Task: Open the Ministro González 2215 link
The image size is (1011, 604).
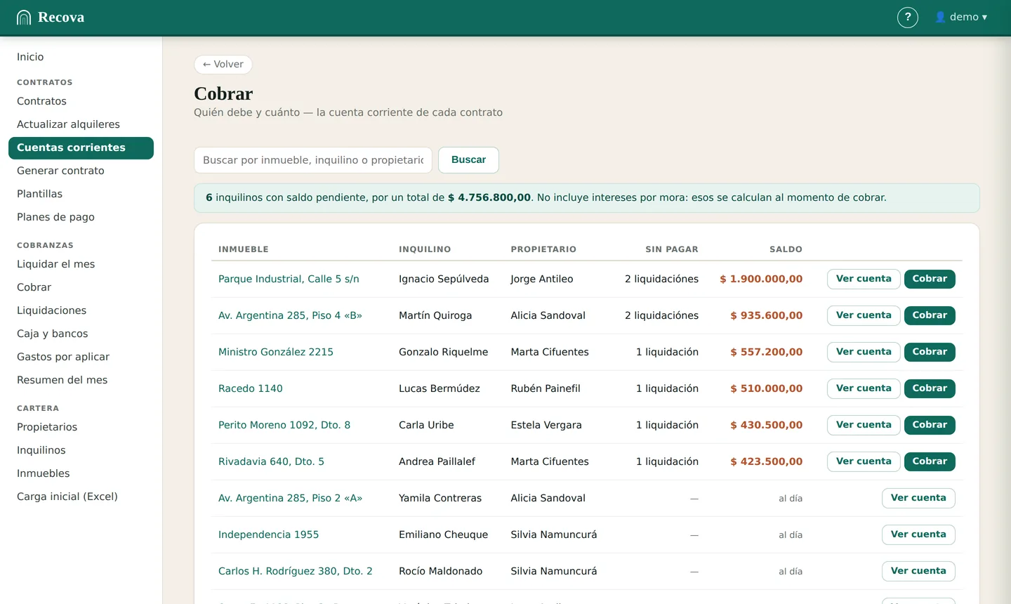Action: [x=276, y=352]
